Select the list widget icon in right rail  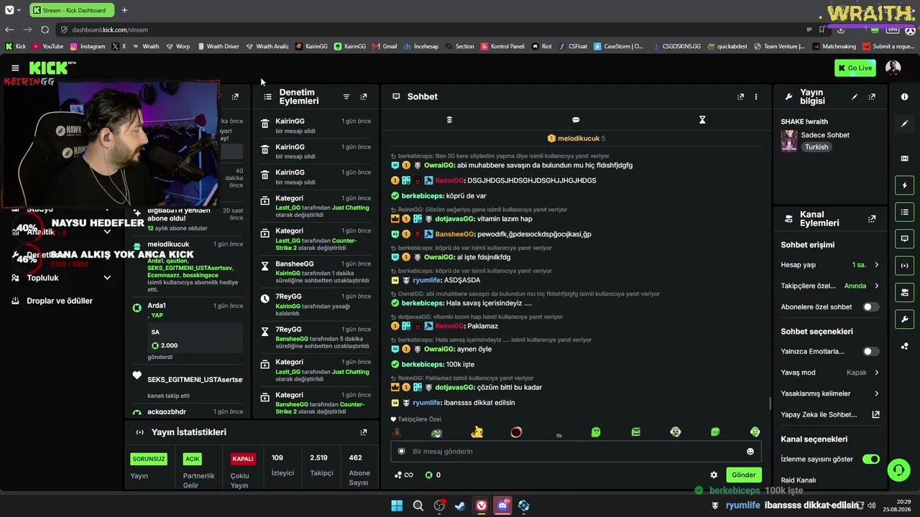click(x=904, y=212)
